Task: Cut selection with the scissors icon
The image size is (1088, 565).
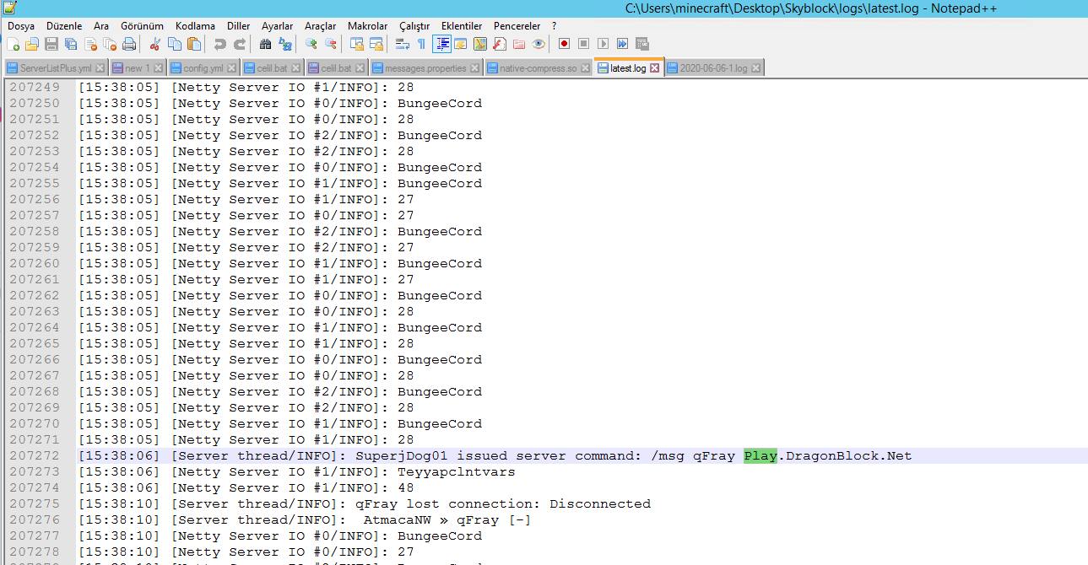Action: click(x=155, y=44)
